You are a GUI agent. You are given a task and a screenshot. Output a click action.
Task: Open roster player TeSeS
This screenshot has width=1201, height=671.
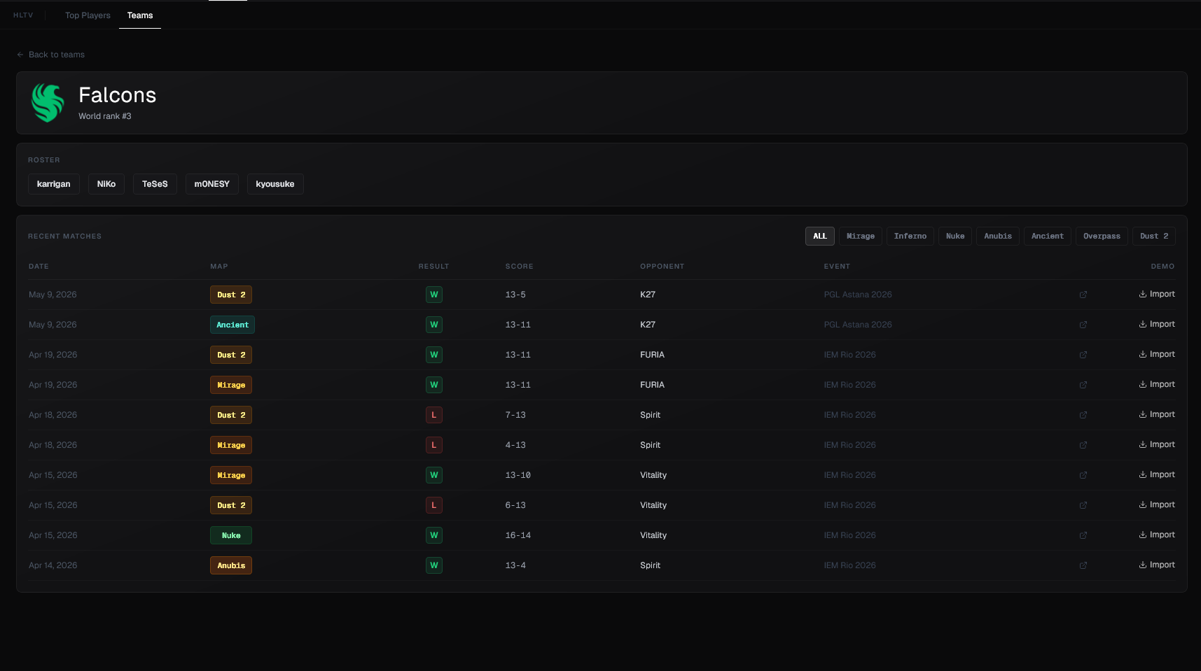[155, 184]
